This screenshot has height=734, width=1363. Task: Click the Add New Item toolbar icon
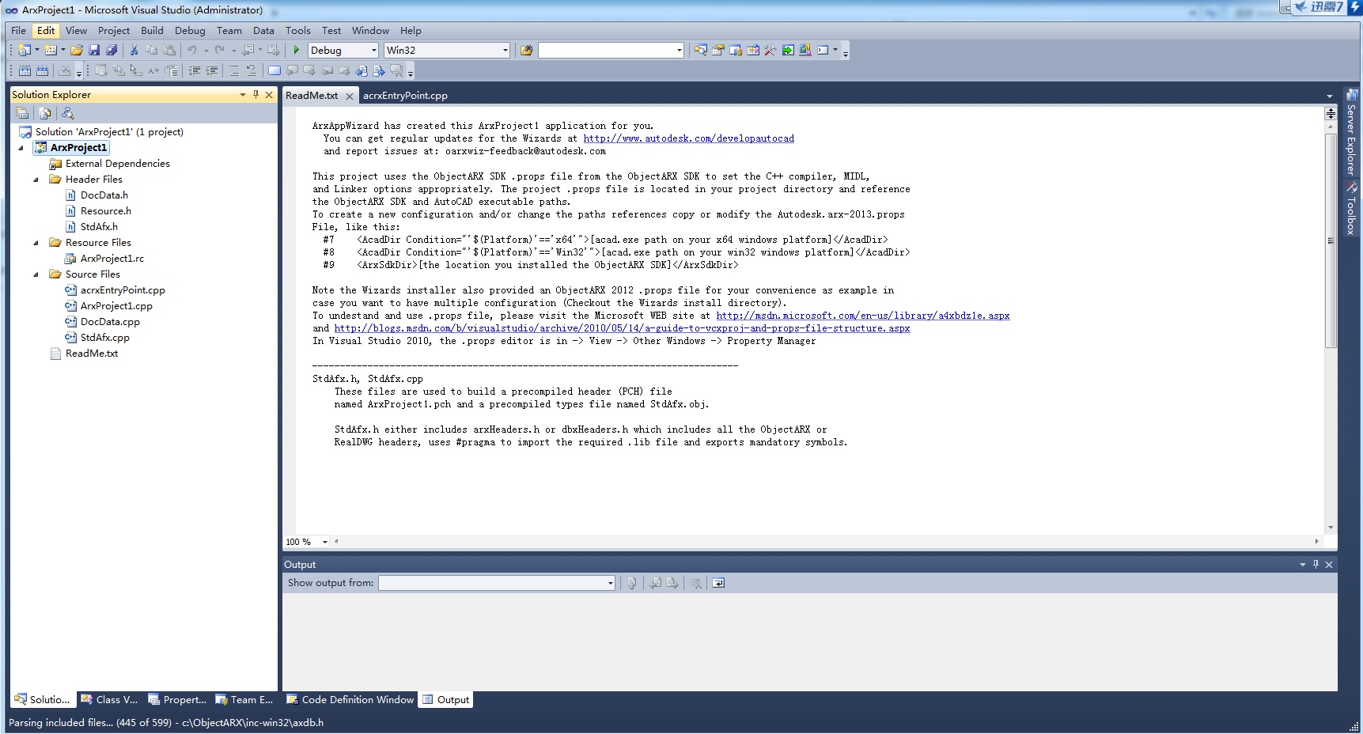click(x=51, y=50)
